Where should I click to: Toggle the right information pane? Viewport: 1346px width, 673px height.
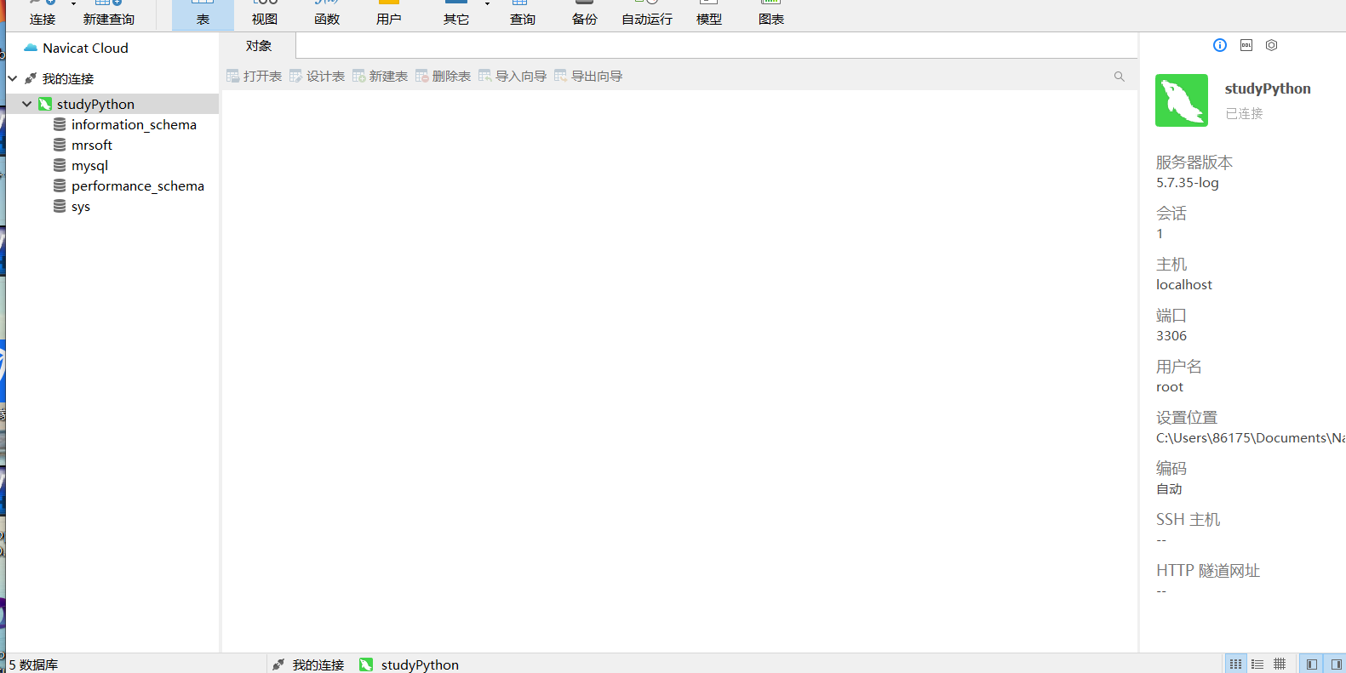[x=1336, y=664]
